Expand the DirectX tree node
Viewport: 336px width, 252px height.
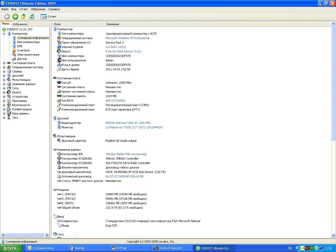click(4, 92)
